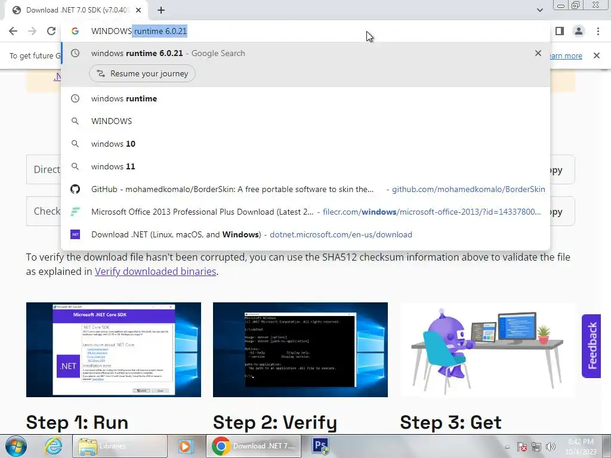Open the network tray icon
Image resolution: width=611 pixels, height=458 pixels.
point(536,447)
